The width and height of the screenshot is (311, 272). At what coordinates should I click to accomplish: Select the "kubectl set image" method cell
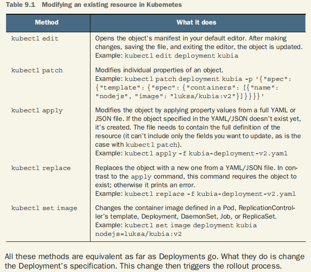44,208
